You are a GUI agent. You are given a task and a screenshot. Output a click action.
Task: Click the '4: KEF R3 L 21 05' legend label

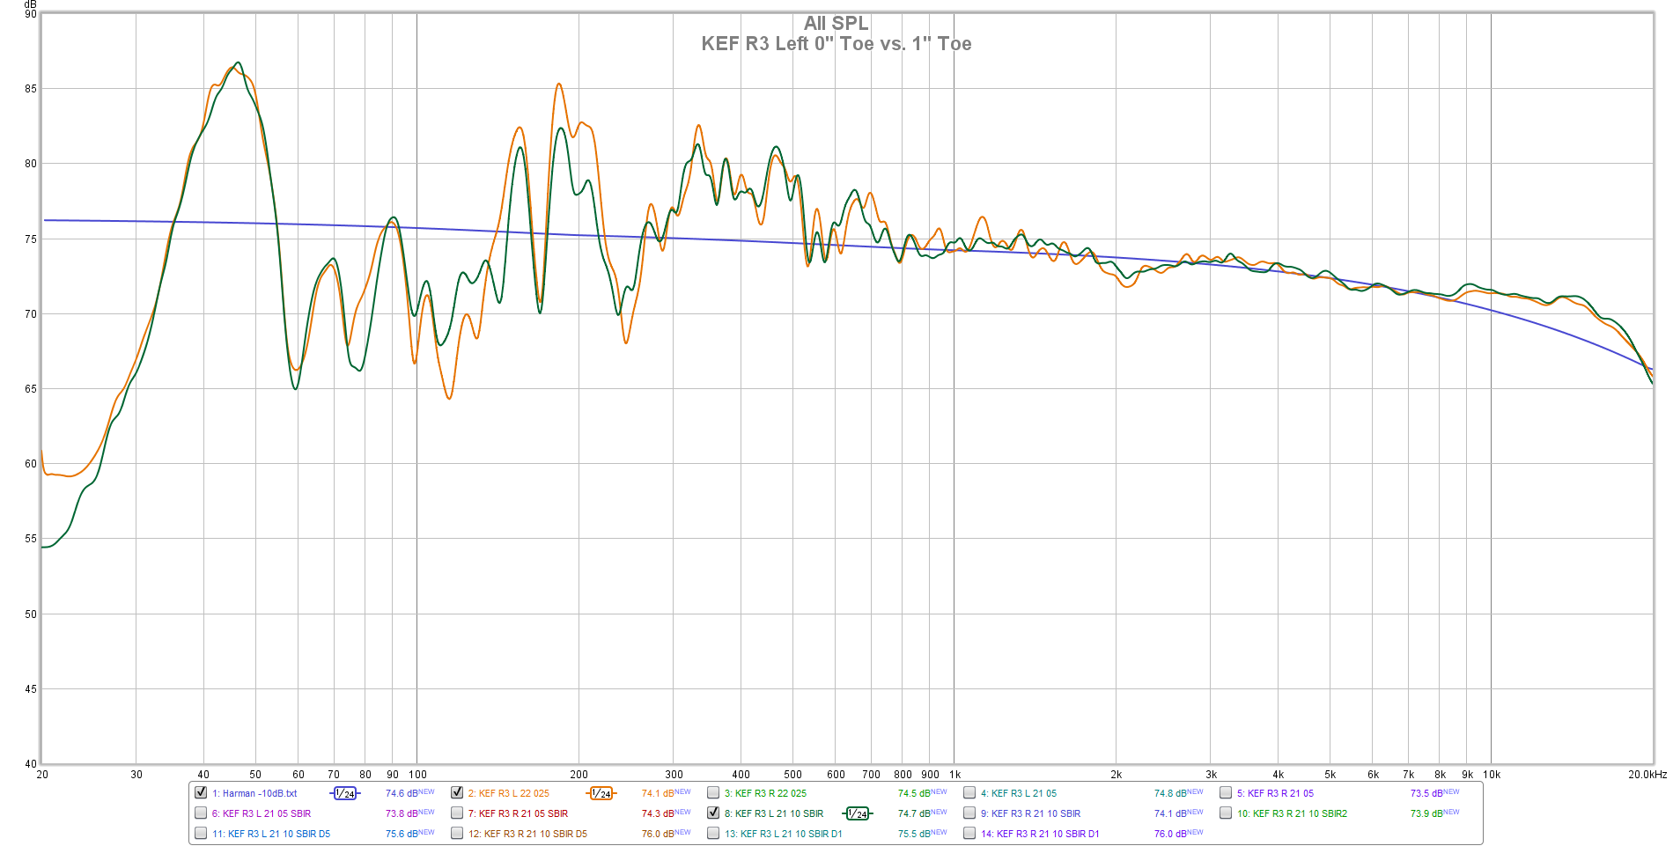(x=1019, y=793)
